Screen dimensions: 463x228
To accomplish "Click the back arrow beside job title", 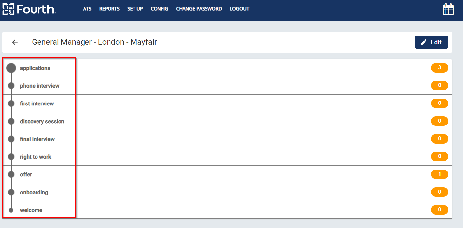I will (15, 42).
